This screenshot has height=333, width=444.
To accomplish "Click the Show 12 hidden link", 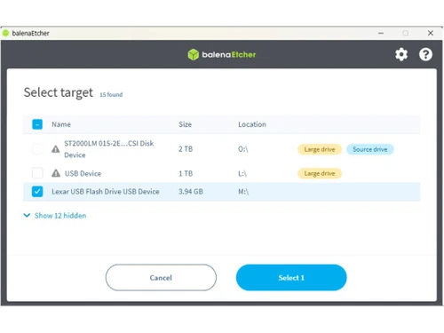I will pyautogui.click(x=60, y=216).
